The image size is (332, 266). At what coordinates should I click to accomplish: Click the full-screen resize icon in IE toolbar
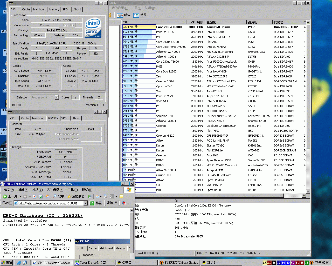coord(112,196)
